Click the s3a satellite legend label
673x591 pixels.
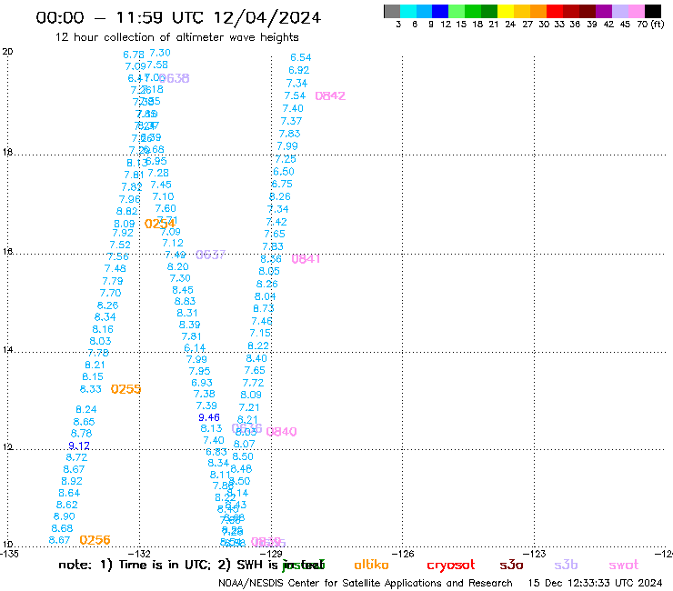coord(511,565)
